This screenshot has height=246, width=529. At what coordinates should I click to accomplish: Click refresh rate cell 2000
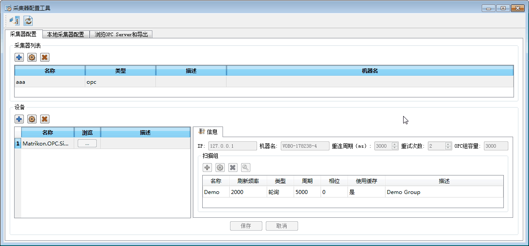pos(248,192)
